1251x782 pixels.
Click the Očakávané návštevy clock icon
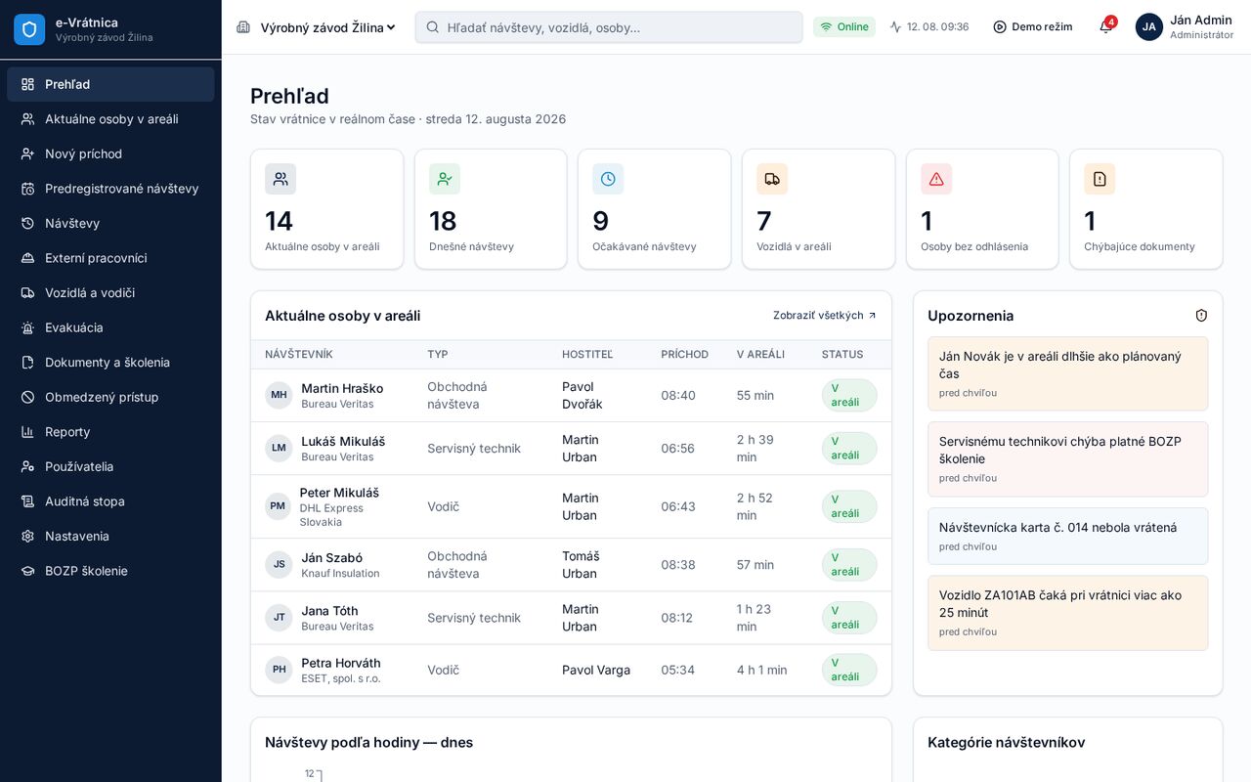click(x=608, y=179)
